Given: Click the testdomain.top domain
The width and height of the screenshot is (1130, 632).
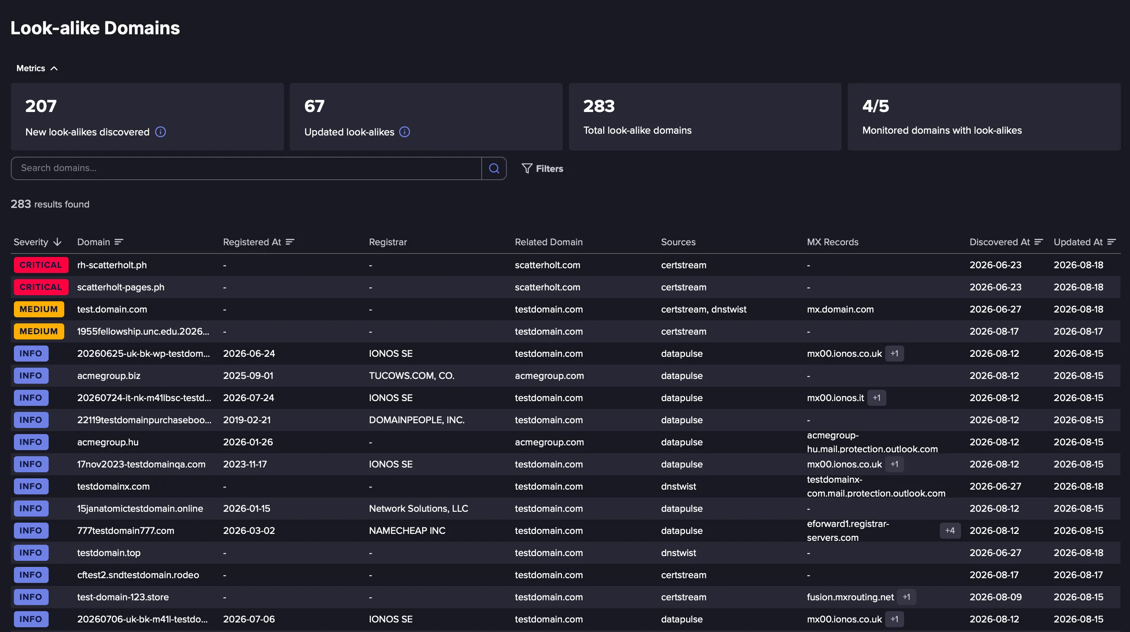Looking at the screenshot, I should coord(109,553).
